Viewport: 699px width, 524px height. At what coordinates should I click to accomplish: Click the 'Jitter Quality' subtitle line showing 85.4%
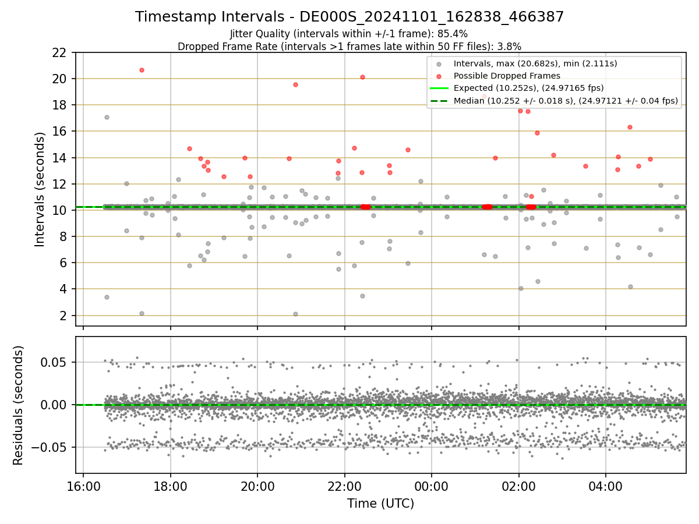pos(349,34)
